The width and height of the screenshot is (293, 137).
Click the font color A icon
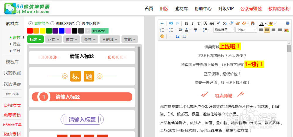click(262, 23)
